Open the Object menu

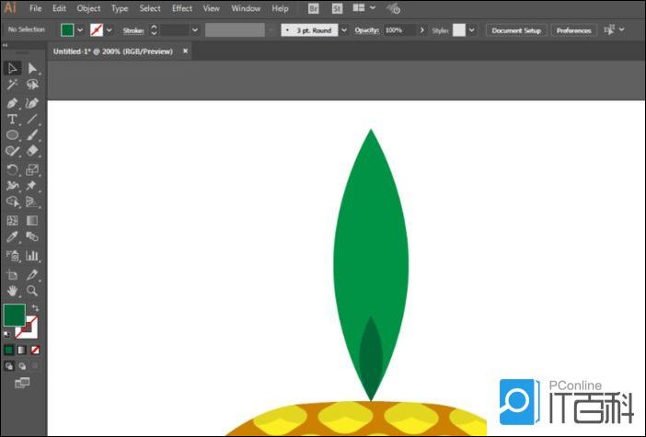tap(88, 8)
